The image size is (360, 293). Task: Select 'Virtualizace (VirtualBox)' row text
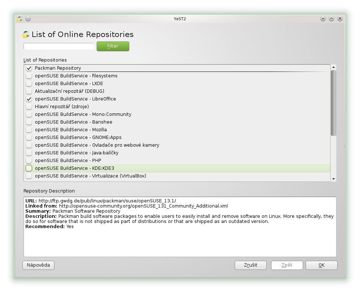(x=119, y=176)
